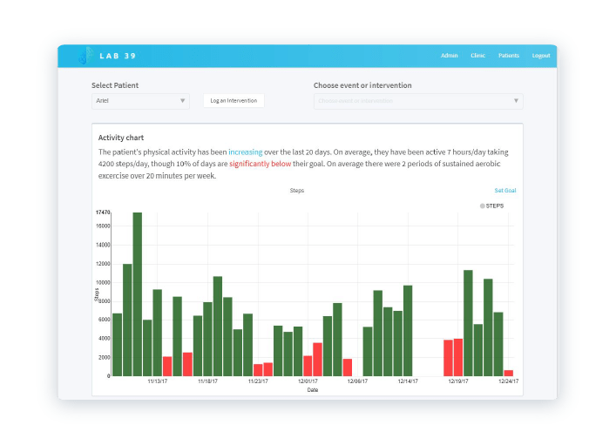The height and width of the screenshot is (445, 616).
Task: Click the arrow on the Ariel patient selector
Action: [x=183, y=101]
